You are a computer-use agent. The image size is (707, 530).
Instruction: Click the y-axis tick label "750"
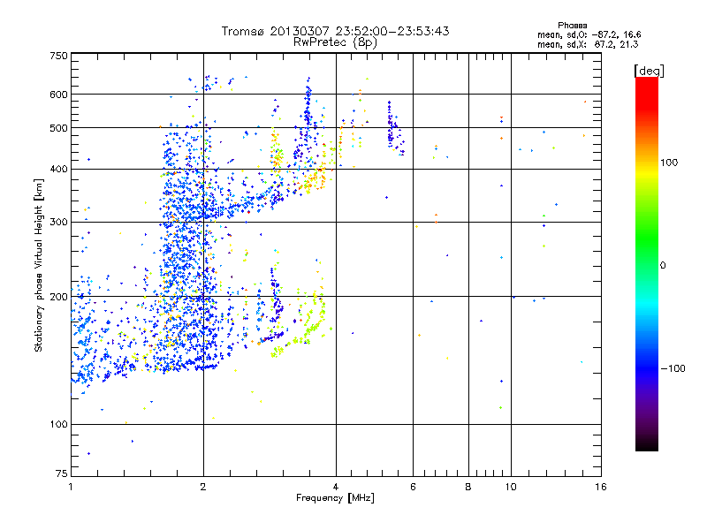[x=58, y=56]
